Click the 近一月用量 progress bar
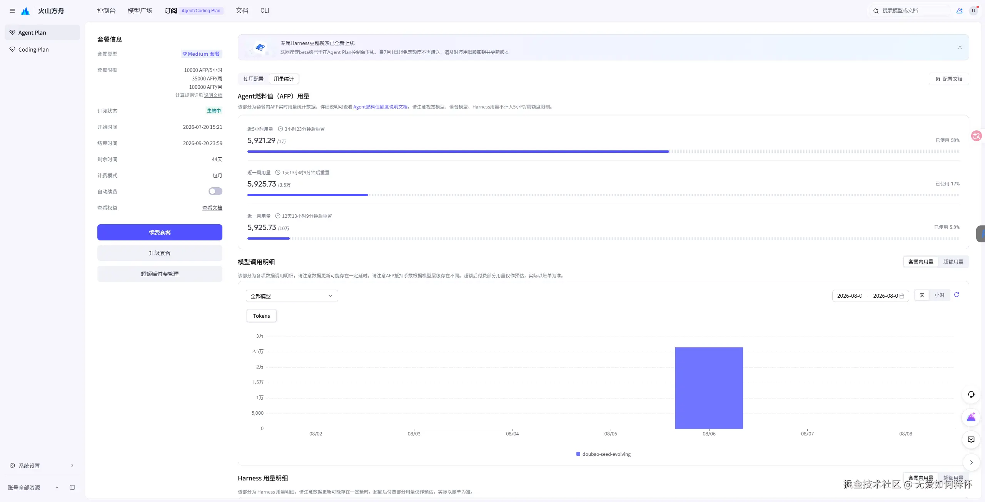The width and height of the screenshot is (985, 502). pos(603,238)
